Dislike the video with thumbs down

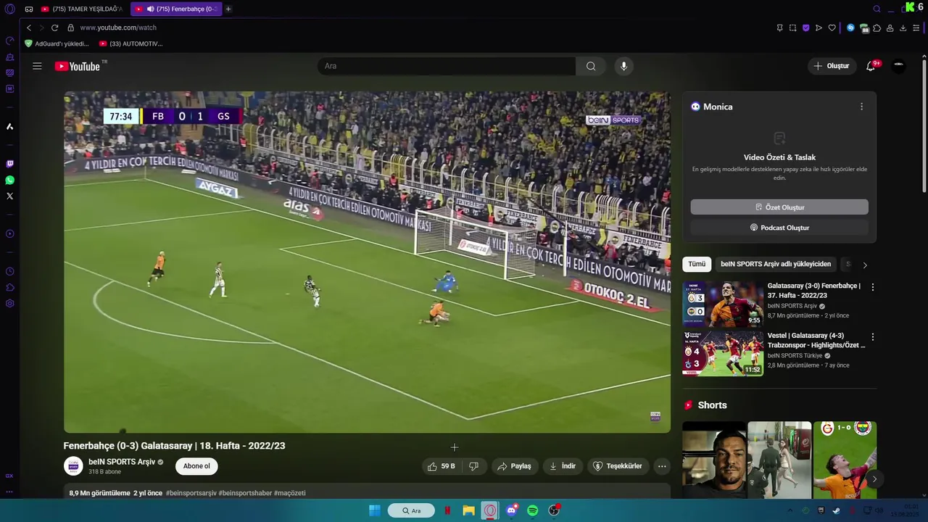click(x=473, y=466)
